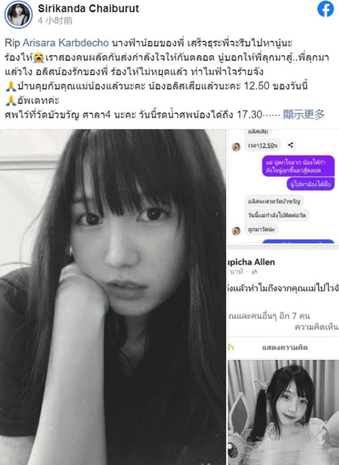Click the ความคิดเห็น comments count
The width and height of the screenshot is (339, 465).
click(316, 327)
